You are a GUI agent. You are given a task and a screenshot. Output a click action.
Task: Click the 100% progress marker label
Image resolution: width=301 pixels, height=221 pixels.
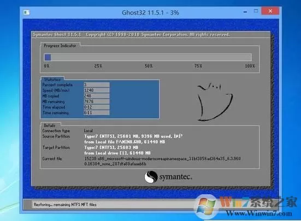coord(250,66)
